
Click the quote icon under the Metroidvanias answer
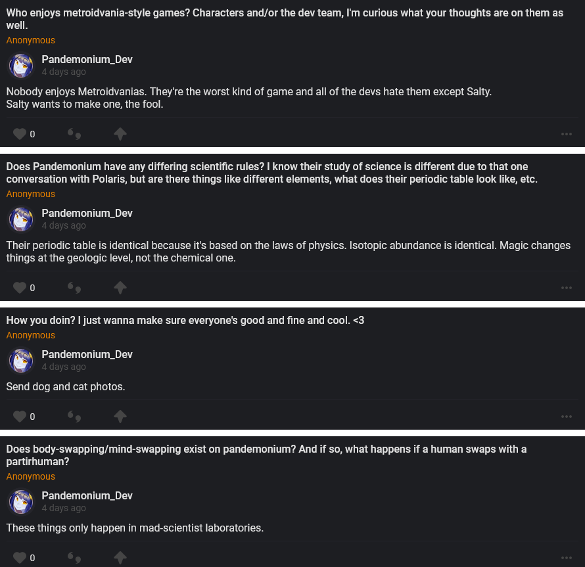pyautogui.click(x=74, y=134)
